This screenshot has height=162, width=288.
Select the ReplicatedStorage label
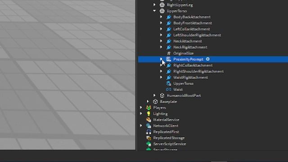(x=169, y=138)
